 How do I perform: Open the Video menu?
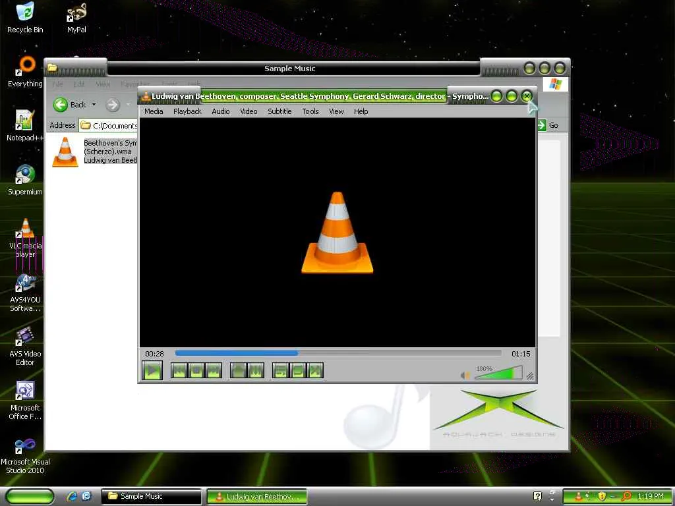pyautogui.click(x=249, y=111)
